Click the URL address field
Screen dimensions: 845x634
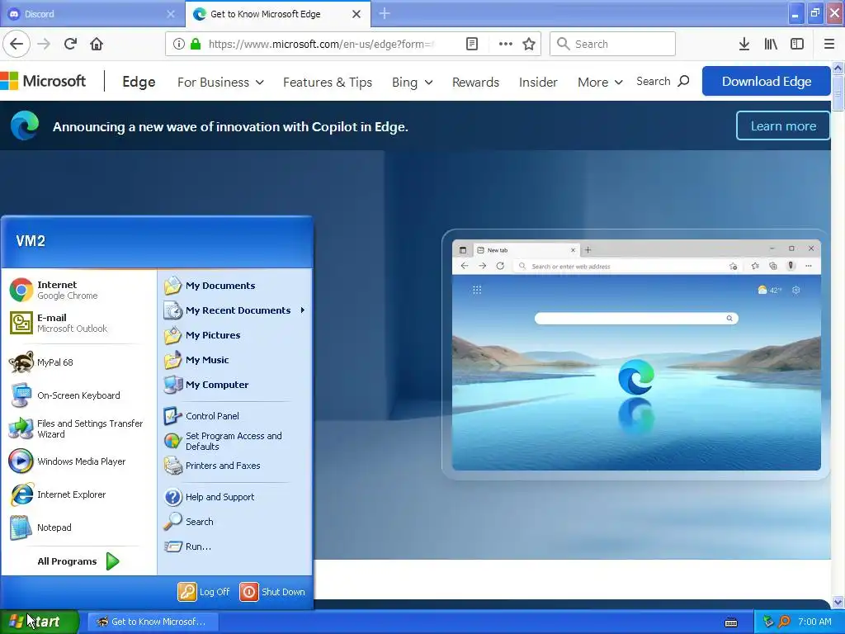[321, 44]
